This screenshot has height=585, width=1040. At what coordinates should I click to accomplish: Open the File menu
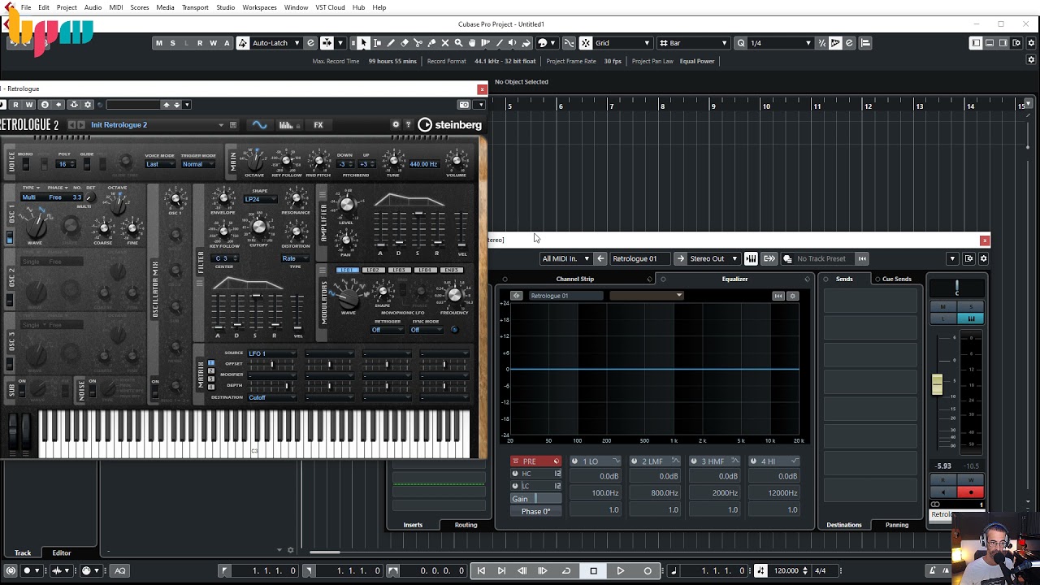pos(26,7)
